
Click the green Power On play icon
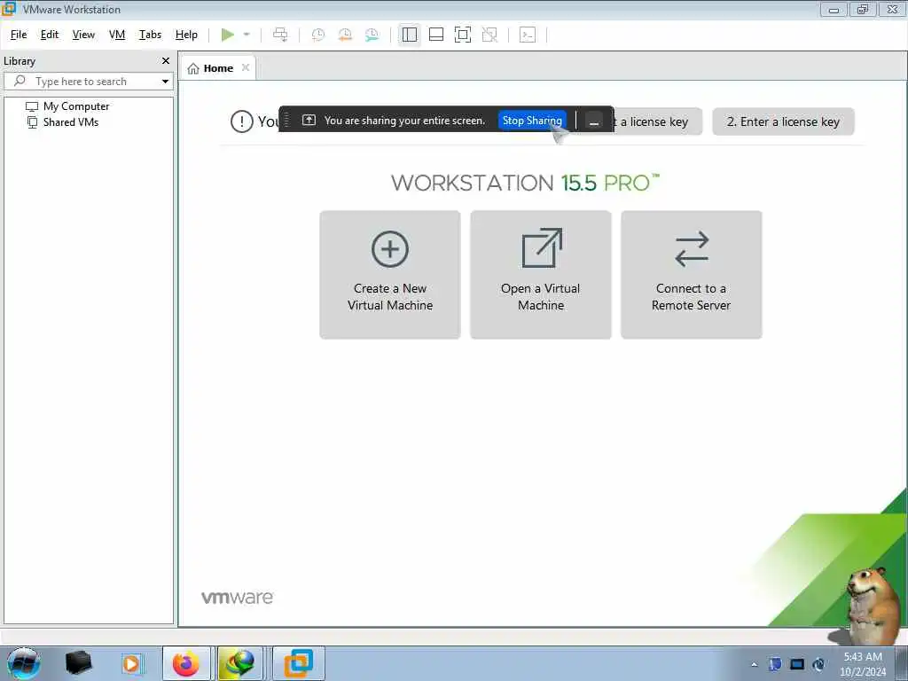pos(228,35)
